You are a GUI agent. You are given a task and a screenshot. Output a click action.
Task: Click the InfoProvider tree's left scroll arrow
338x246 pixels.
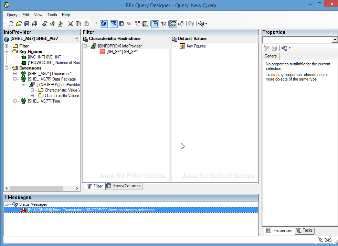7,188
